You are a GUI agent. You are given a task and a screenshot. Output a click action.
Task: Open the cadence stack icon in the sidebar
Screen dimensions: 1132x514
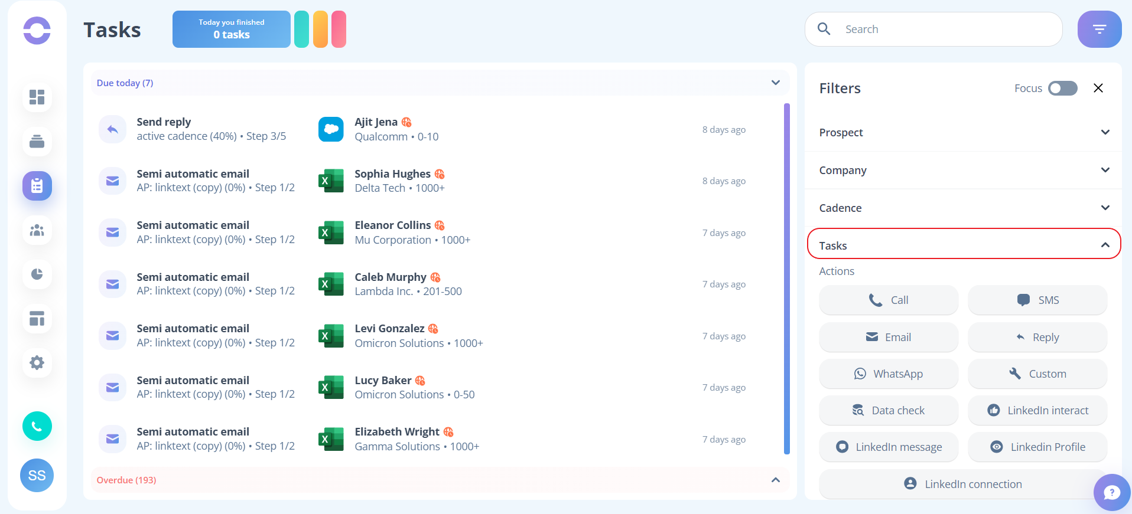37,142
